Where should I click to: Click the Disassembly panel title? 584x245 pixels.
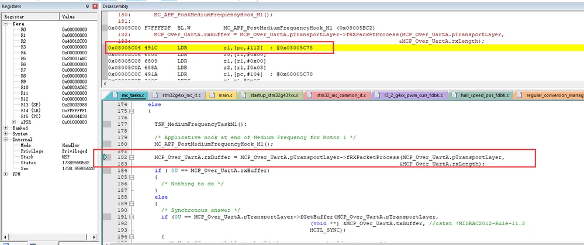point(115,6)
